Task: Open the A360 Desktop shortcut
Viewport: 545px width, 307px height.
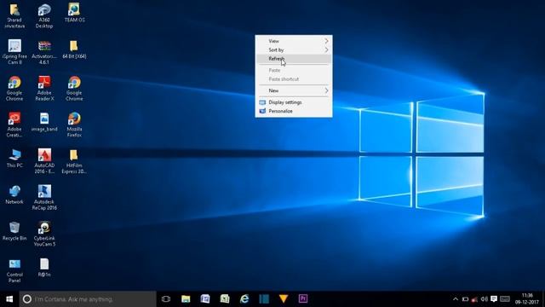Action: point(44,15)
